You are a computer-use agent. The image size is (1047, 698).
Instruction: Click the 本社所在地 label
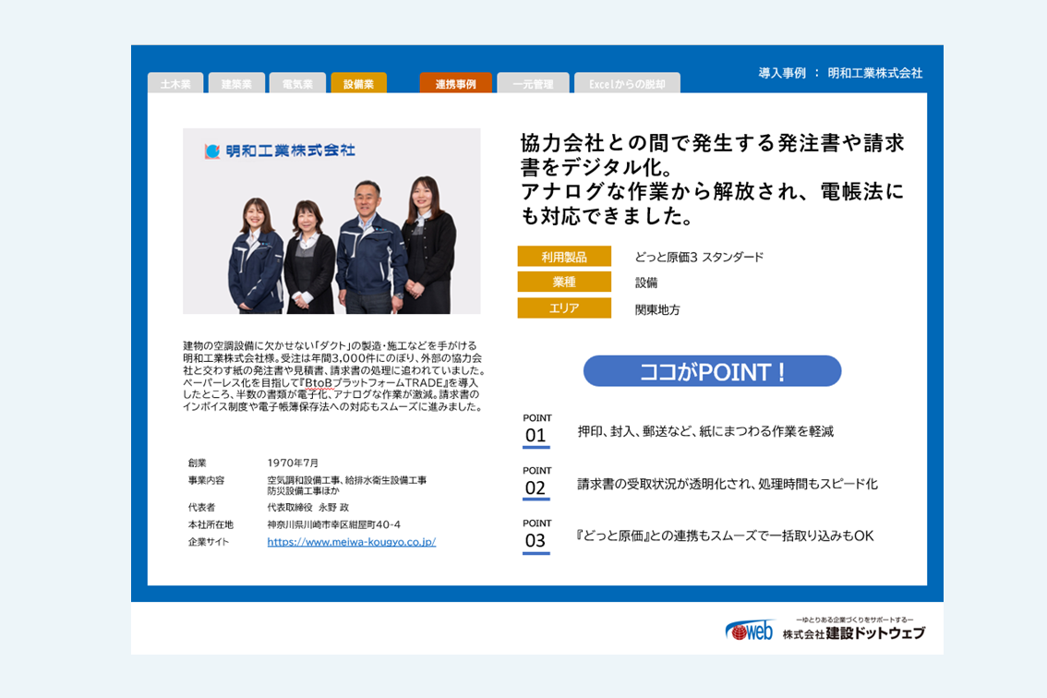(x=211, y=524)
